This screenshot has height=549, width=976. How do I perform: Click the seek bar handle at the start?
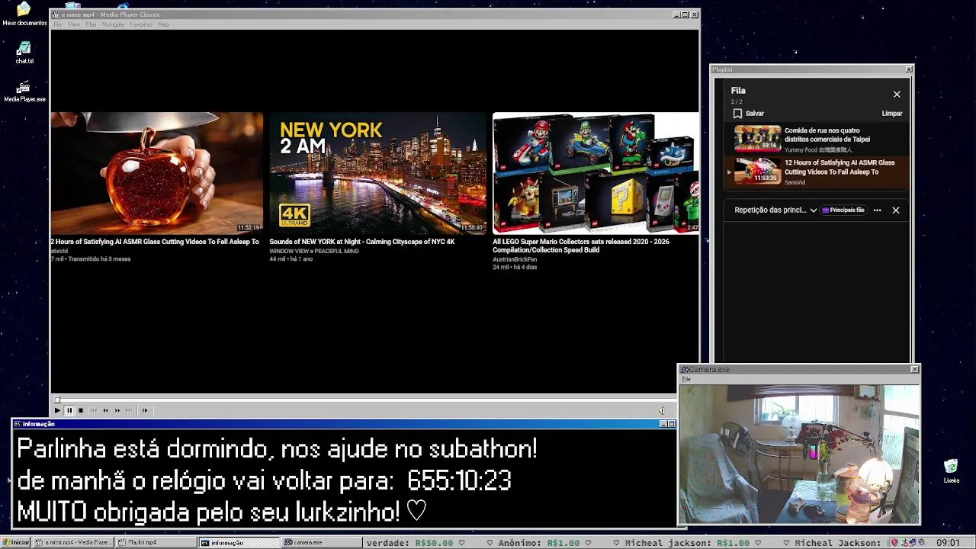point(56,400)
